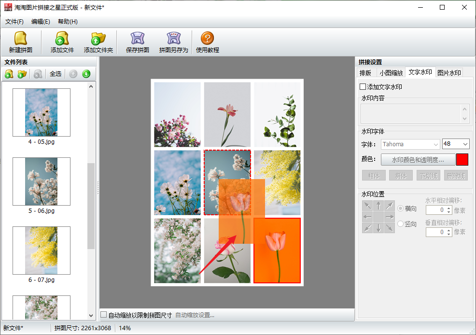Select the middle-right watermark position arrow
This screenshot has height=335, width=476.
pos(390,217)
